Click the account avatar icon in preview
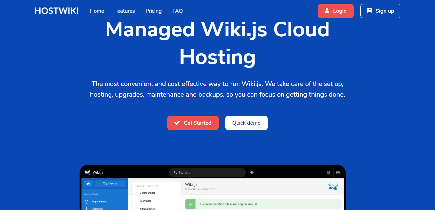The width and height of the screenshot is (435, 210). (x=338, y=172)
